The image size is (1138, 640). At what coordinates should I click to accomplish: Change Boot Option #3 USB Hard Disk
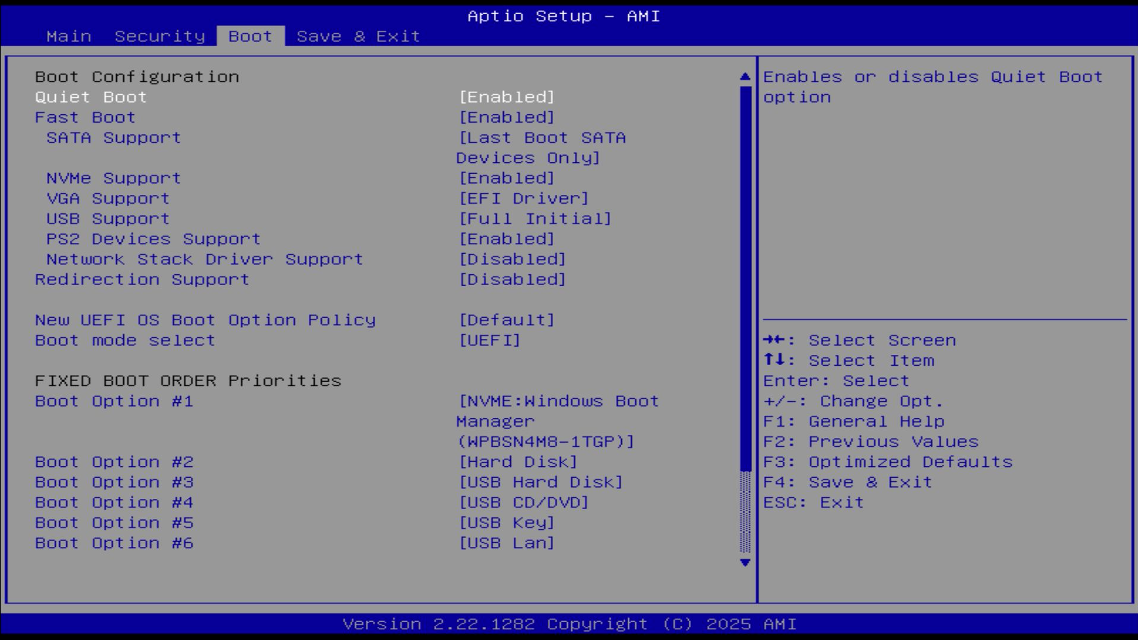click(541, 482)
